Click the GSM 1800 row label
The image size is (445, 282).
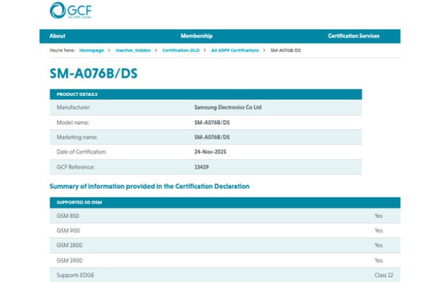pos(69,245)
